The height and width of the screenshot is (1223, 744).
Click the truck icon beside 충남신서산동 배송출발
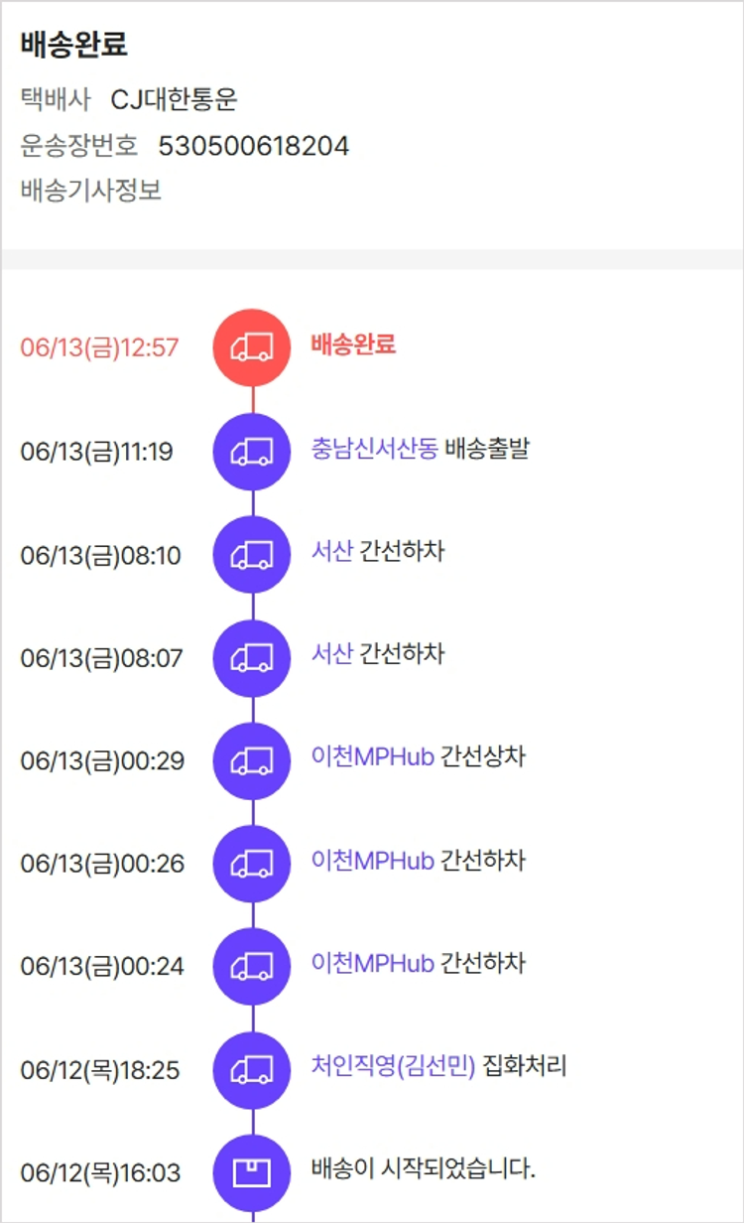tap(252, 452)
